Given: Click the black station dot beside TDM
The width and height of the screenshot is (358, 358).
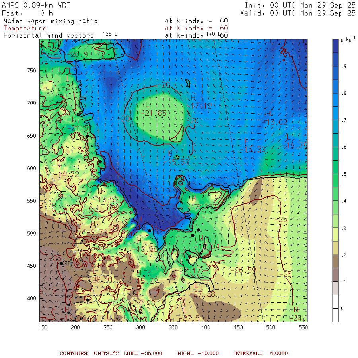Looking at the screenshot, I should [x=61, y=263].
